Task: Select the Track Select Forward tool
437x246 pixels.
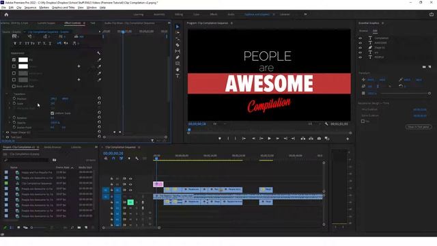Action: 178,33
